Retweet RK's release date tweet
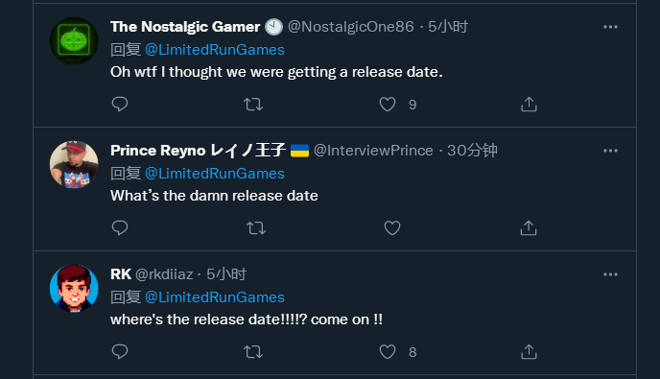660x379 pixels. [253, 351]
